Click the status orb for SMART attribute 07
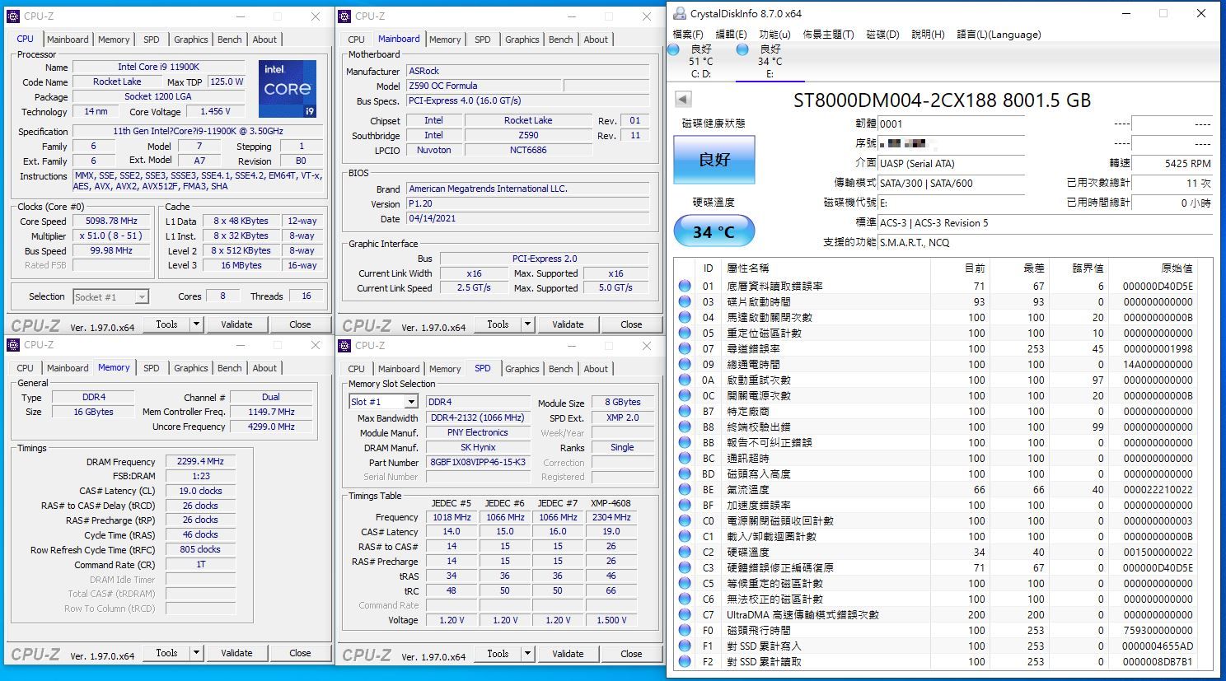 685,348
